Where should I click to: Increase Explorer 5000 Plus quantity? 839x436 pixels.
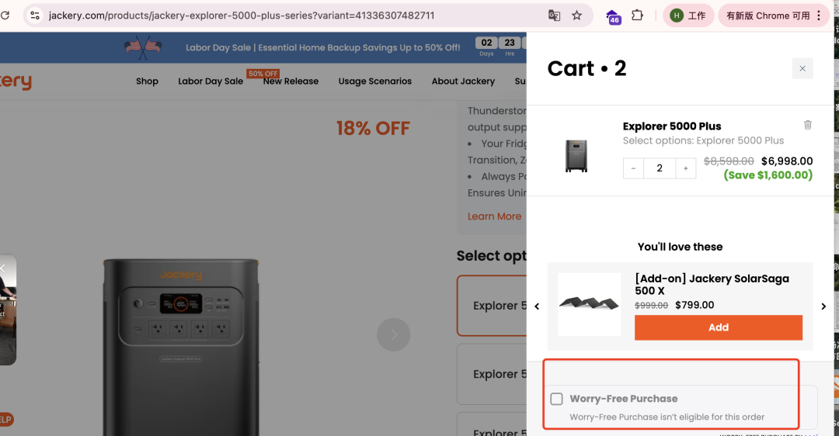685,168
